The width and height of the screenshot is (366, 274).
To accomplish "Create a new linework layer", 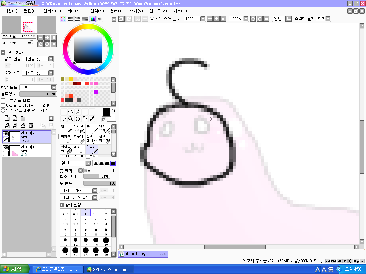I will [15, 118].
